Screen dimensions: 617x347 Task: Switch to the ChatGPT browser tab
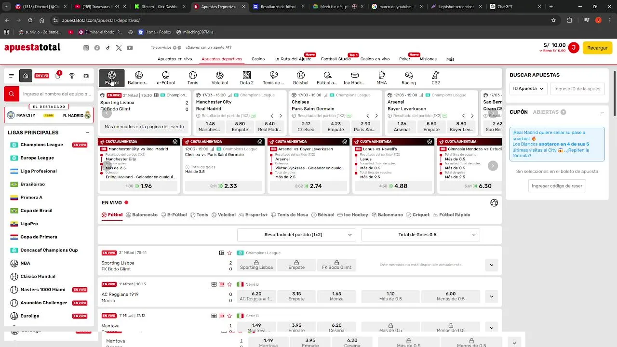point(515,7)
